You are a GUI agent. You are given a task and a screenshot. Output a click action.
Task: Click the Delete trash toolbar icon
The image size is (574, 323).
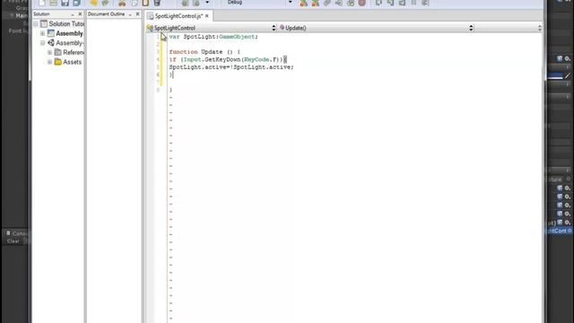[x=157, y=3]
